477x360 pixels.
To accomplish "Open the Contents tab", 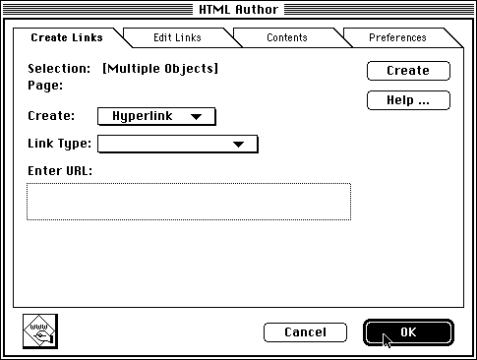I will (287, 37).
